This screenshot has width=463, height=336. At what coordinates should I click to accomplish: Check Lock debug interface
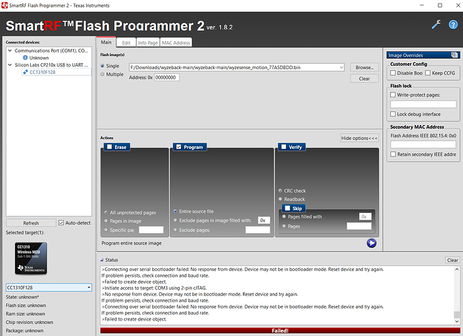point(393,114)
